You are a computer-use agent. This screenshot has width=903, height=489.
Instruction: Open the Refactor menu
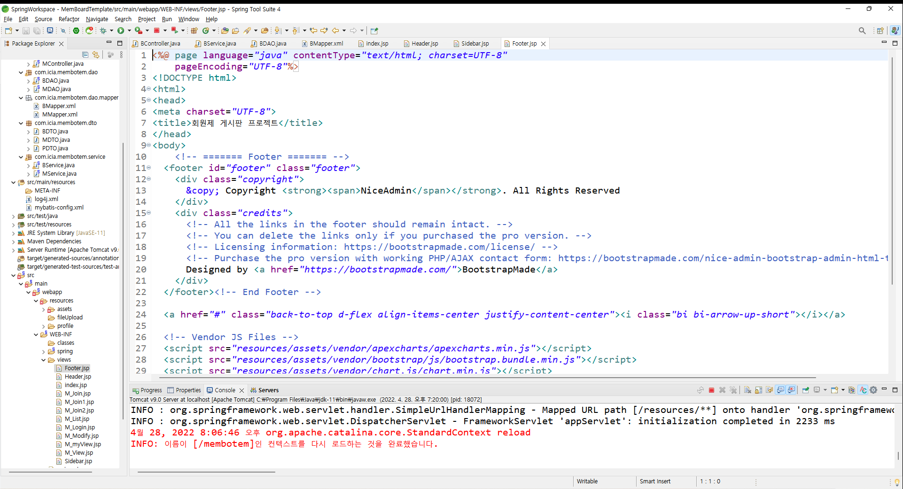[69, 19]
